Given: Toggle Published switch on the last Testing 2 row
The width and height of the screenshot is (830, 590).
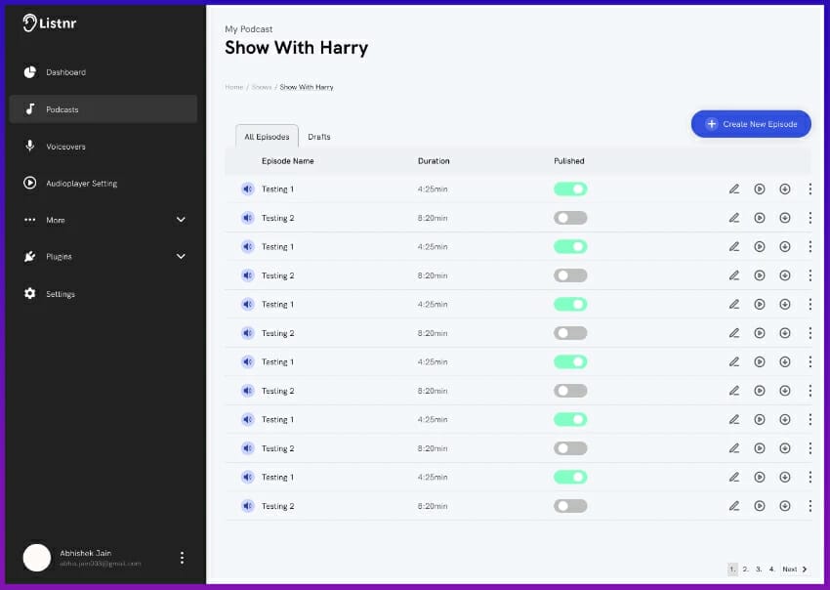Looking at the screenshot, I should point(570,506).
